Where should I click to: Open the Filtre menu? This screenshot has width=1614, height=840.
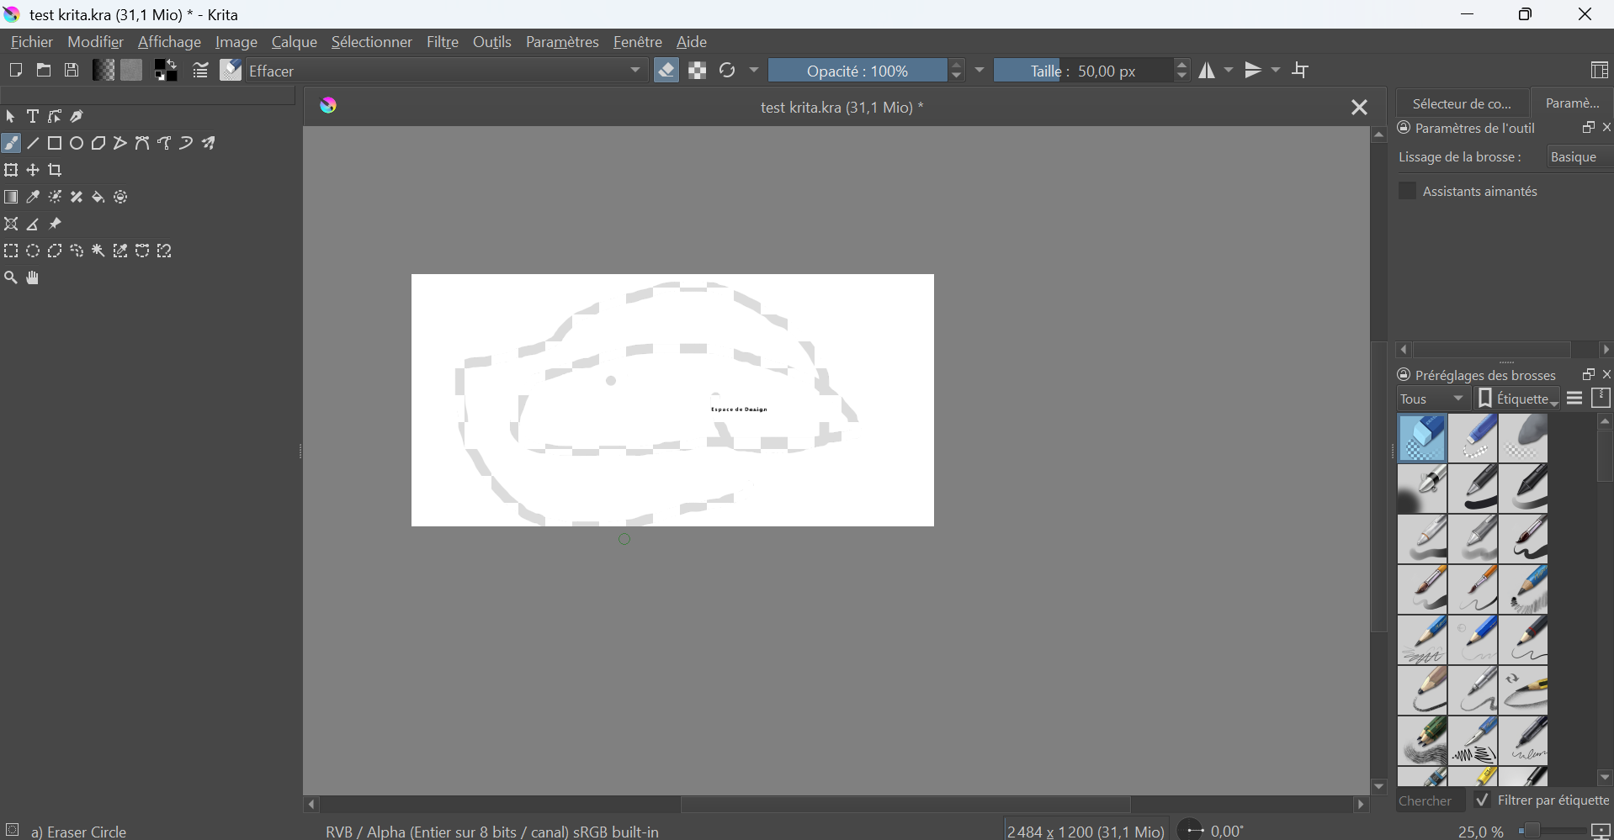[443, 42]
